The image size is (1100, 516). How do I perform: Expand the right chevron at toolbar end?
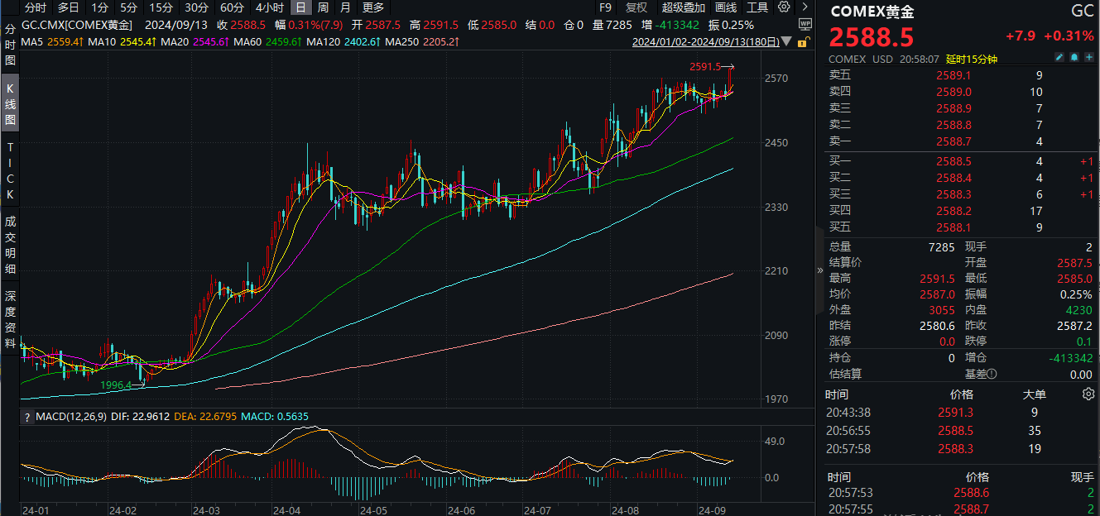coord(803,7)
